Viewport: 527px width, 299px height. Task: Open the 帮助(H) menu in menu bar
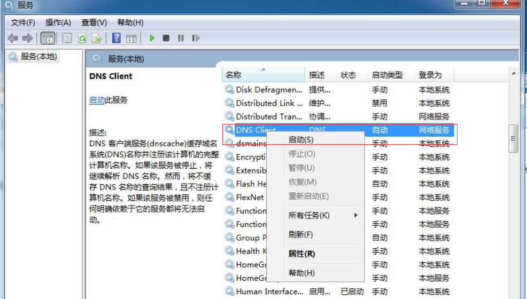[130, 22]
